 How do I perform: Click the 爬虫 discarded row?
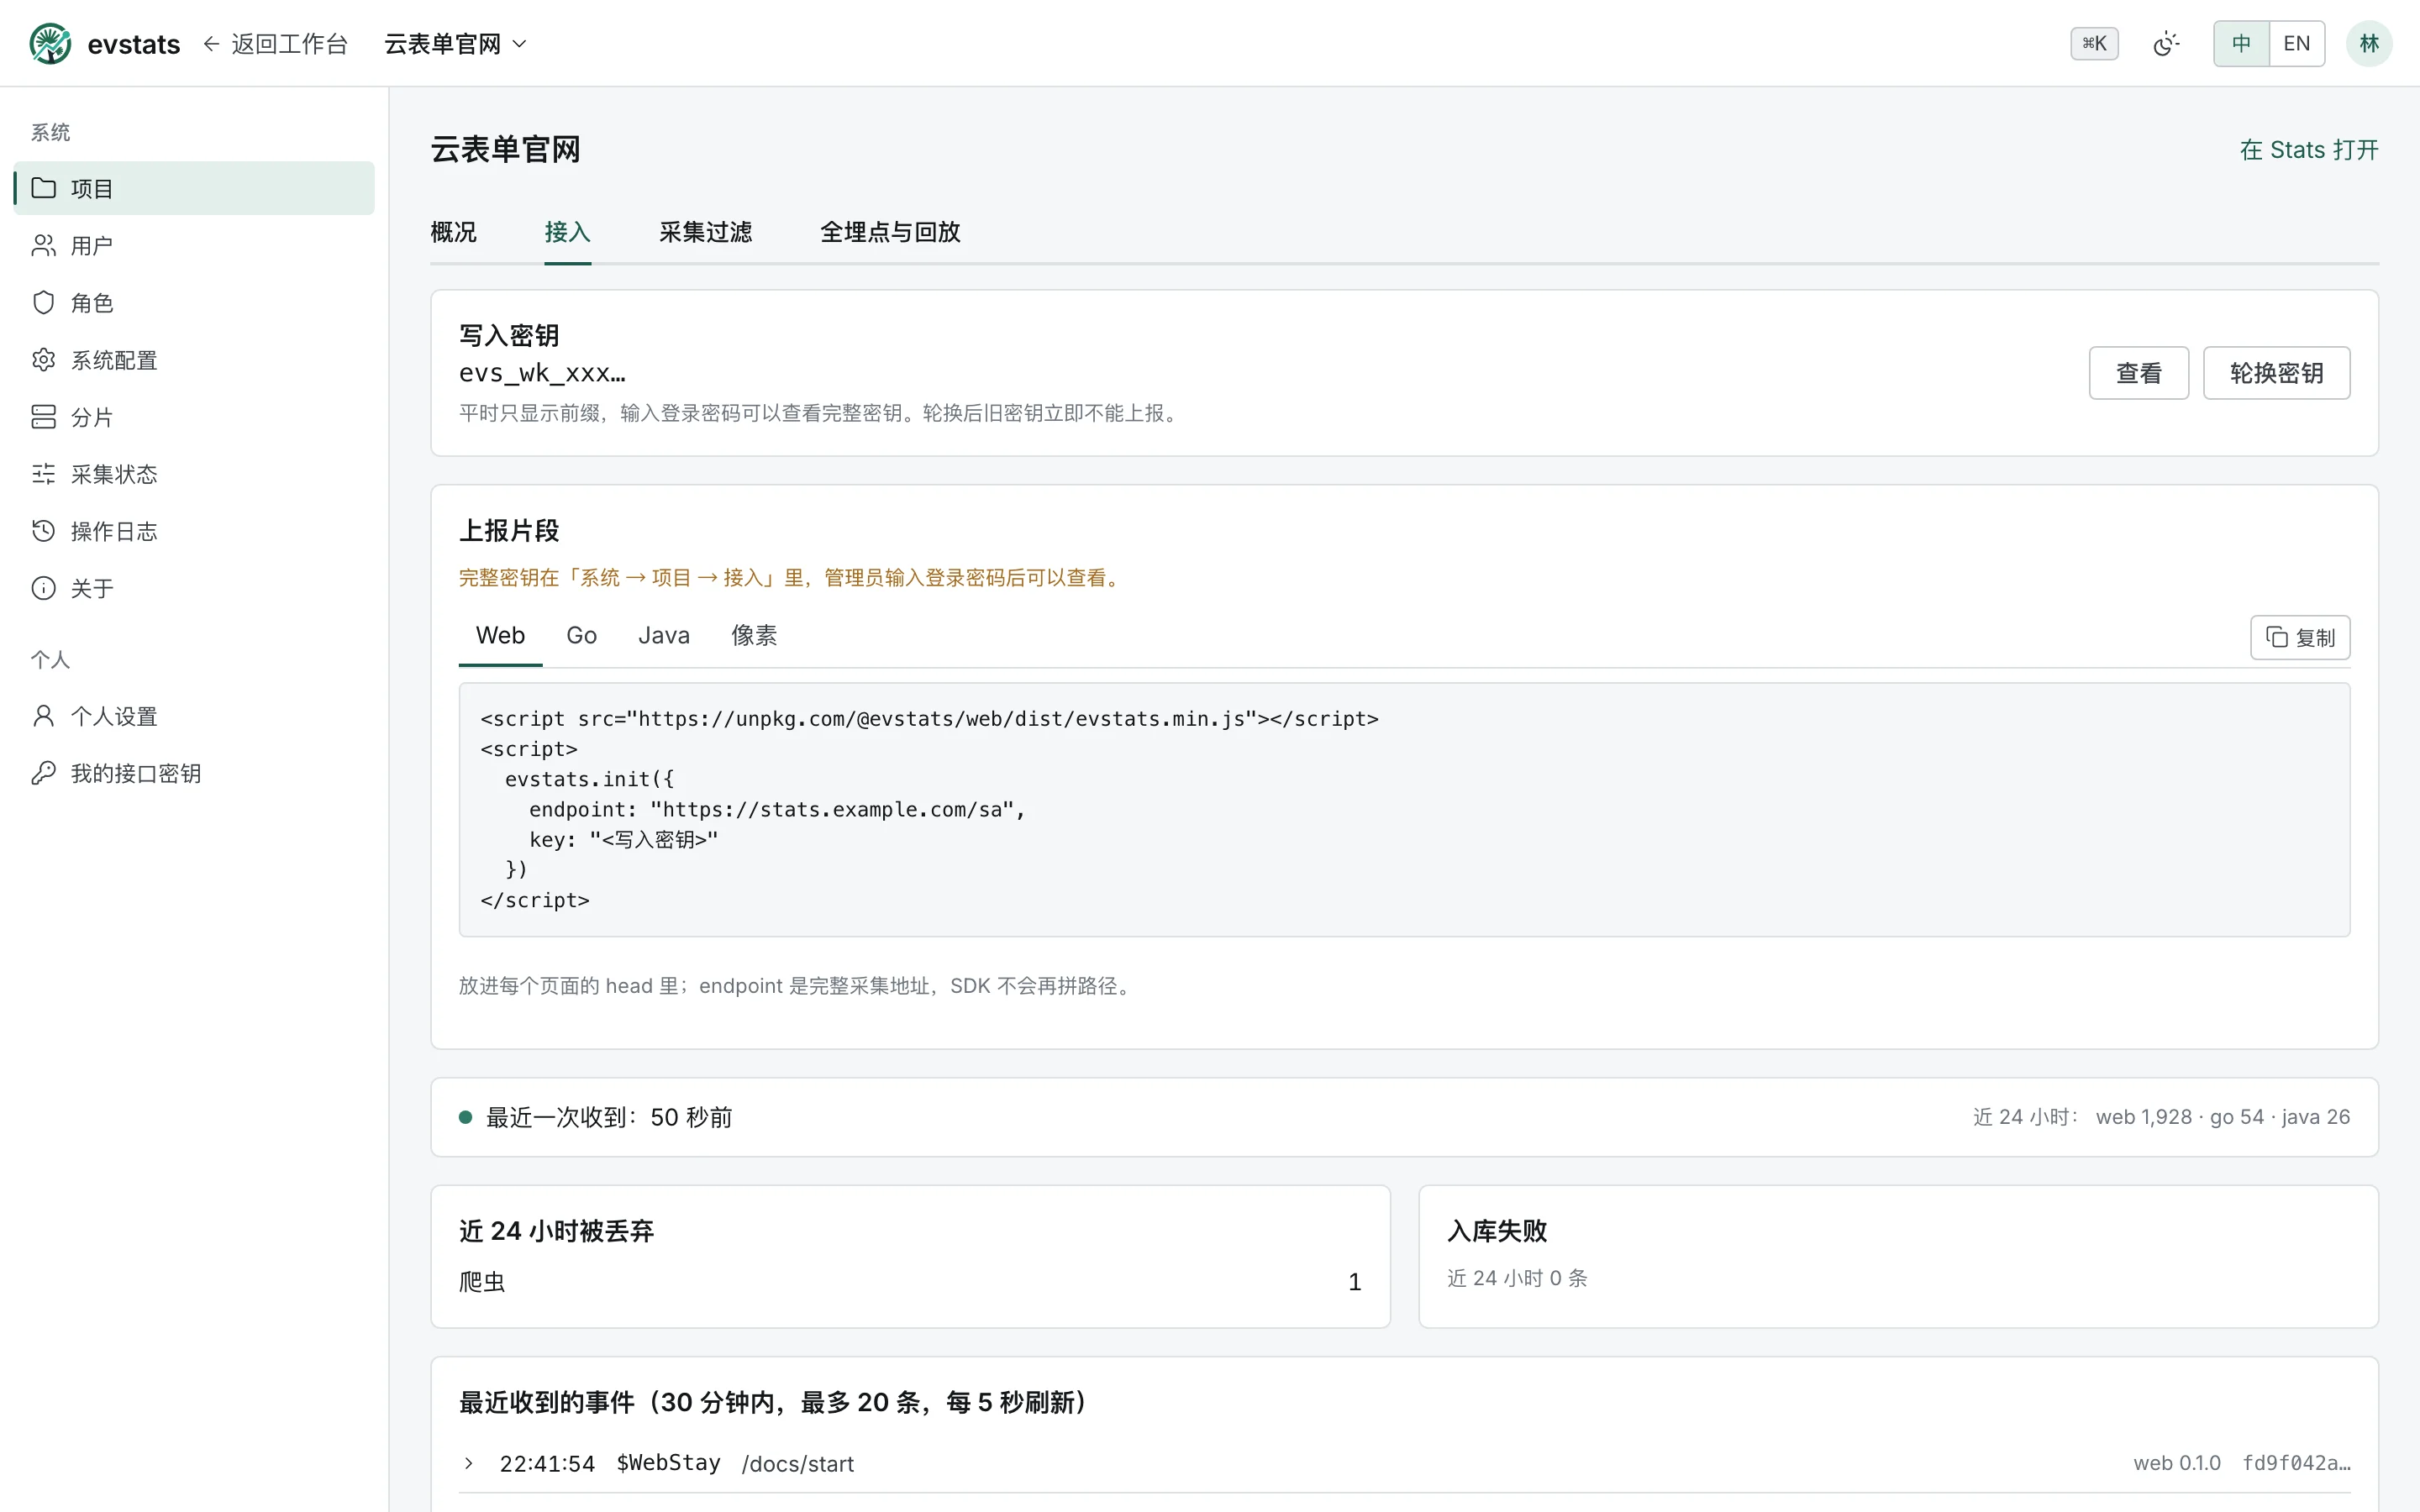pyautogui.click(x=910, y=1282)
